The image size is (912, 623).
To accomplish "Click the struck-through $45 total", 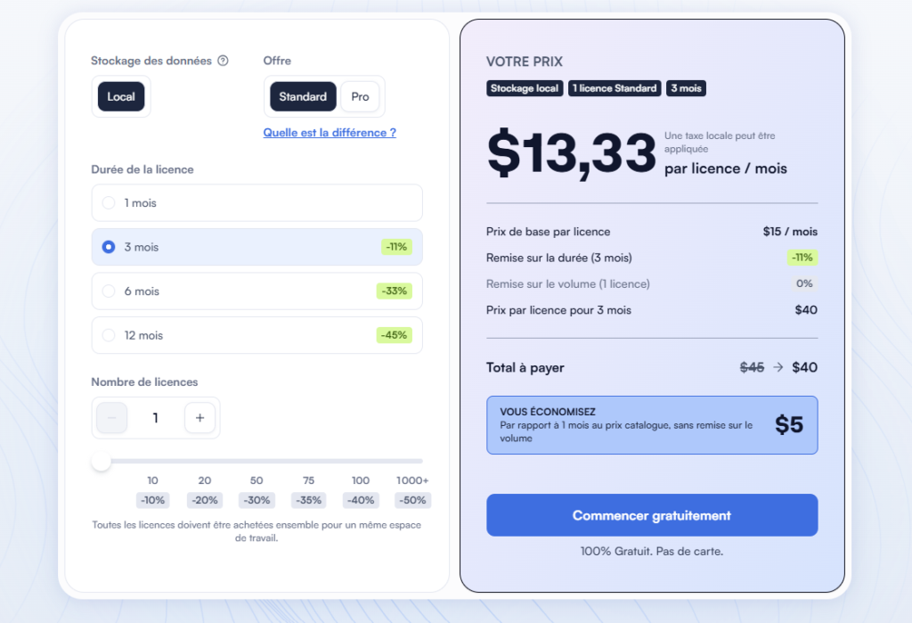I will [x=752, y=367].
